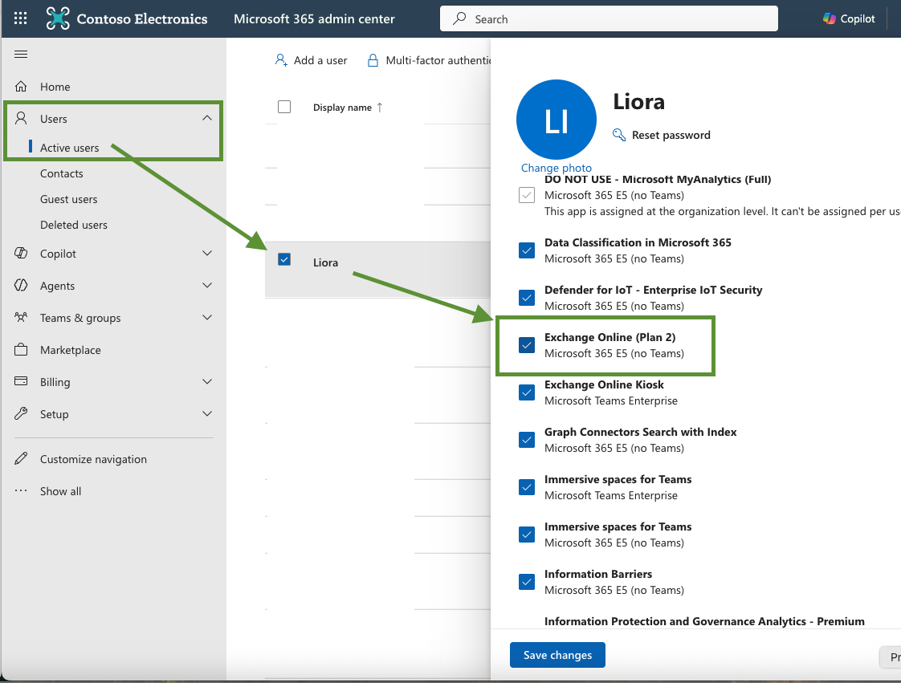Open Contacts in the sidebar

coord(62,173)
